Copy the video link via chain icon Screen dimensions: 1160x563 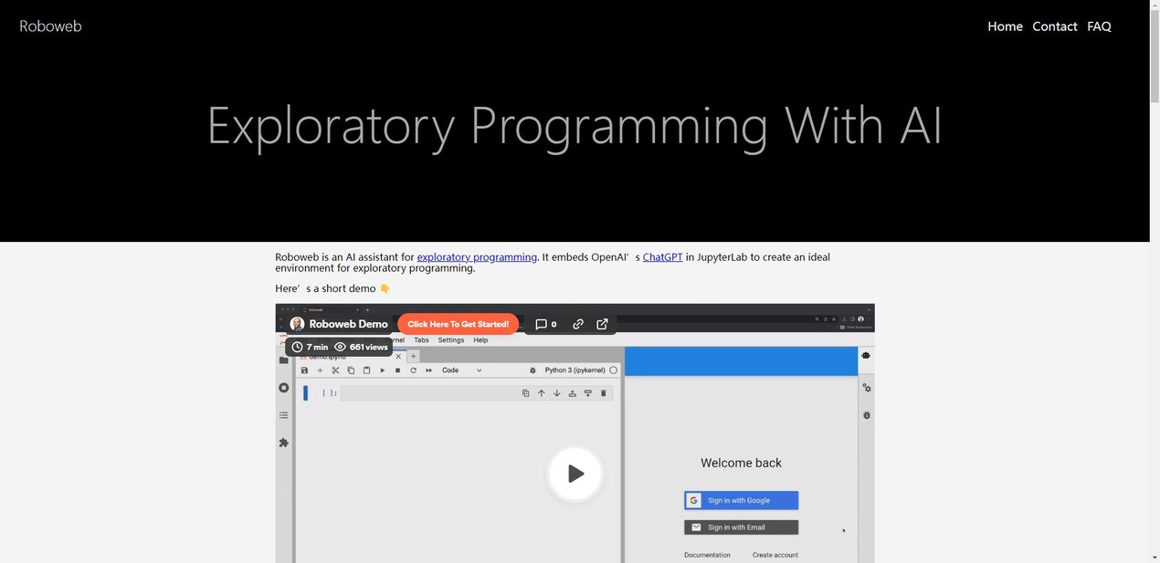pos(578,324)
